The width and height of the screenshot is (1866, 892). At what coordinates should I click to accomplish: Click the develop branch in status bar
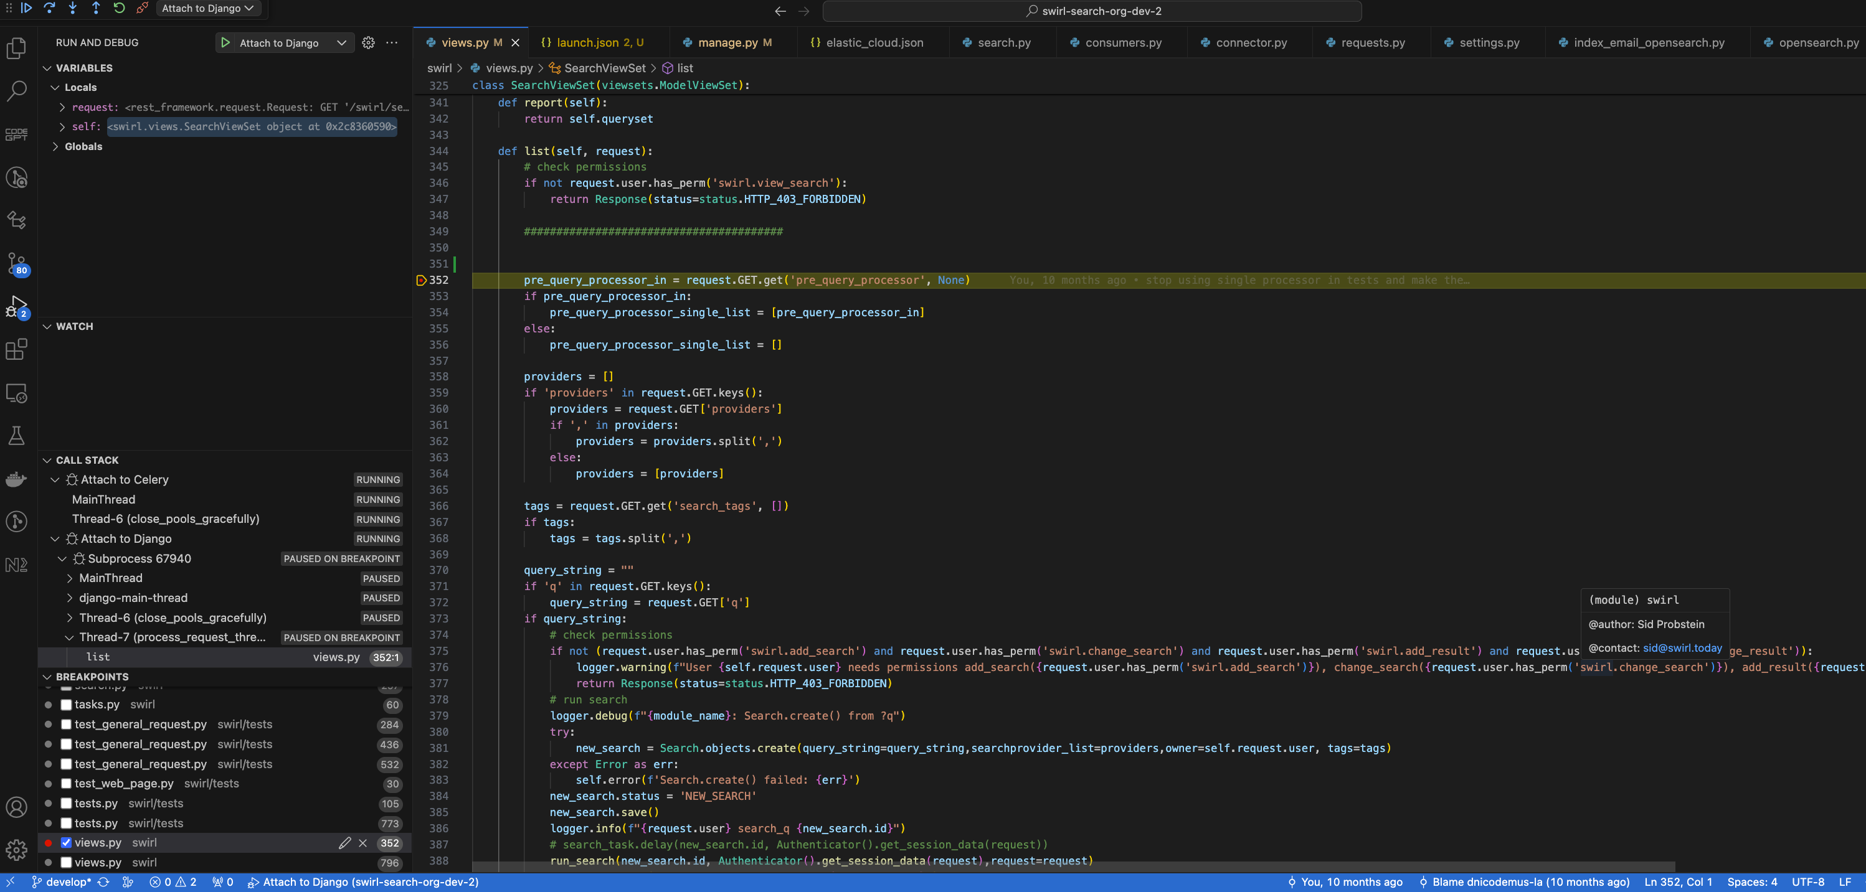(68, 882)
